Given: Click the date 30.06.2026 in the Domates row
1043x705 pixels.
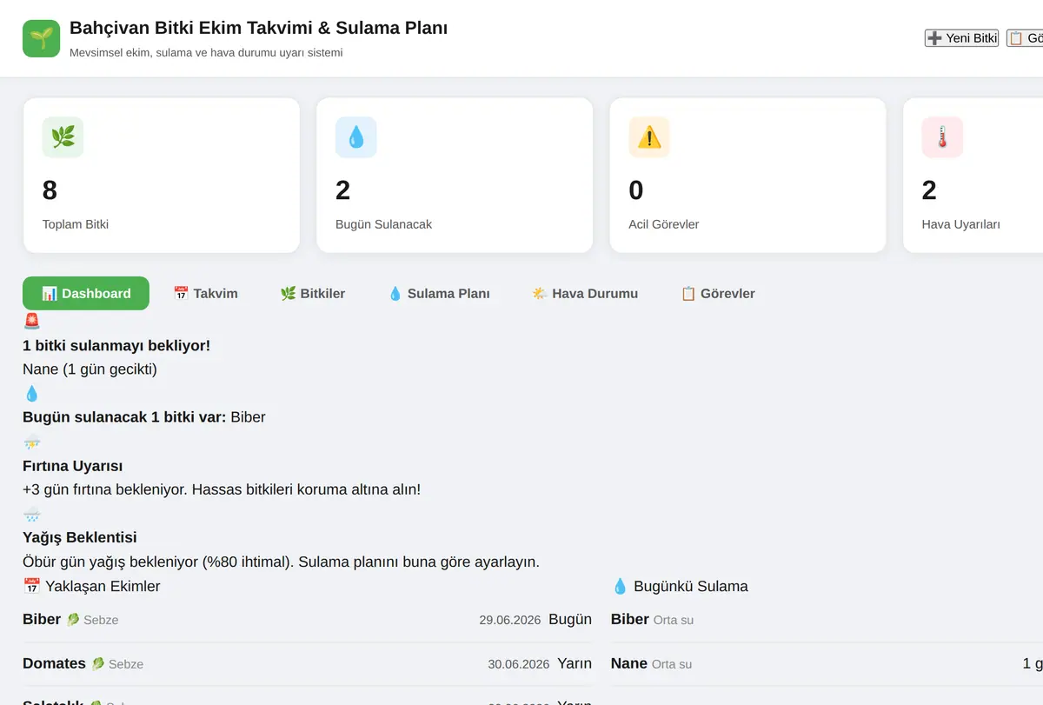Looking at the screenshot, I should 519,664.
